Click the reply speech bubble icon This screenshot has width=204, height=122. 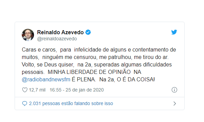(24, 103)
